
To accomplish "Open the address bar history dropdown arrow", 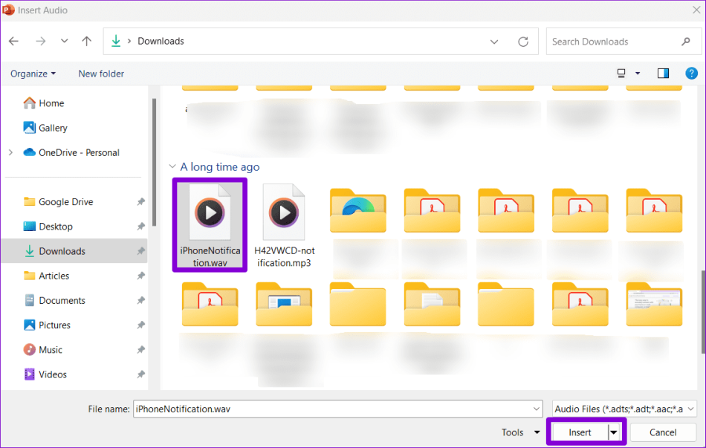I will pyautogui.click(x=494, y=41).
